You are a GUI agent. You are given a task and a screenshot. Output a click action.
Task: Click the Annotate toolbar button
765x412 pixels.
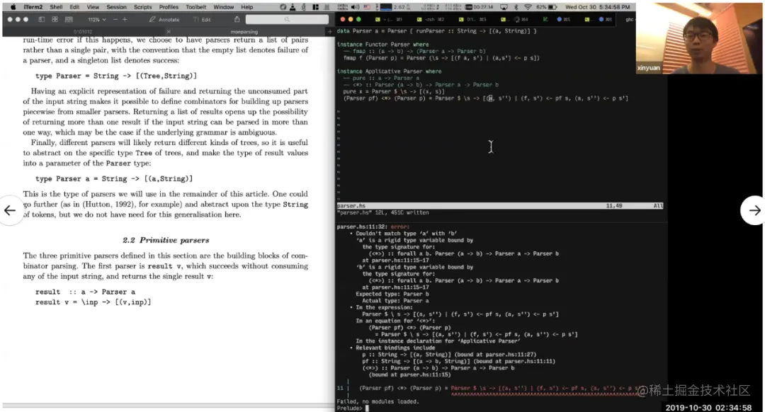point(164,20)
